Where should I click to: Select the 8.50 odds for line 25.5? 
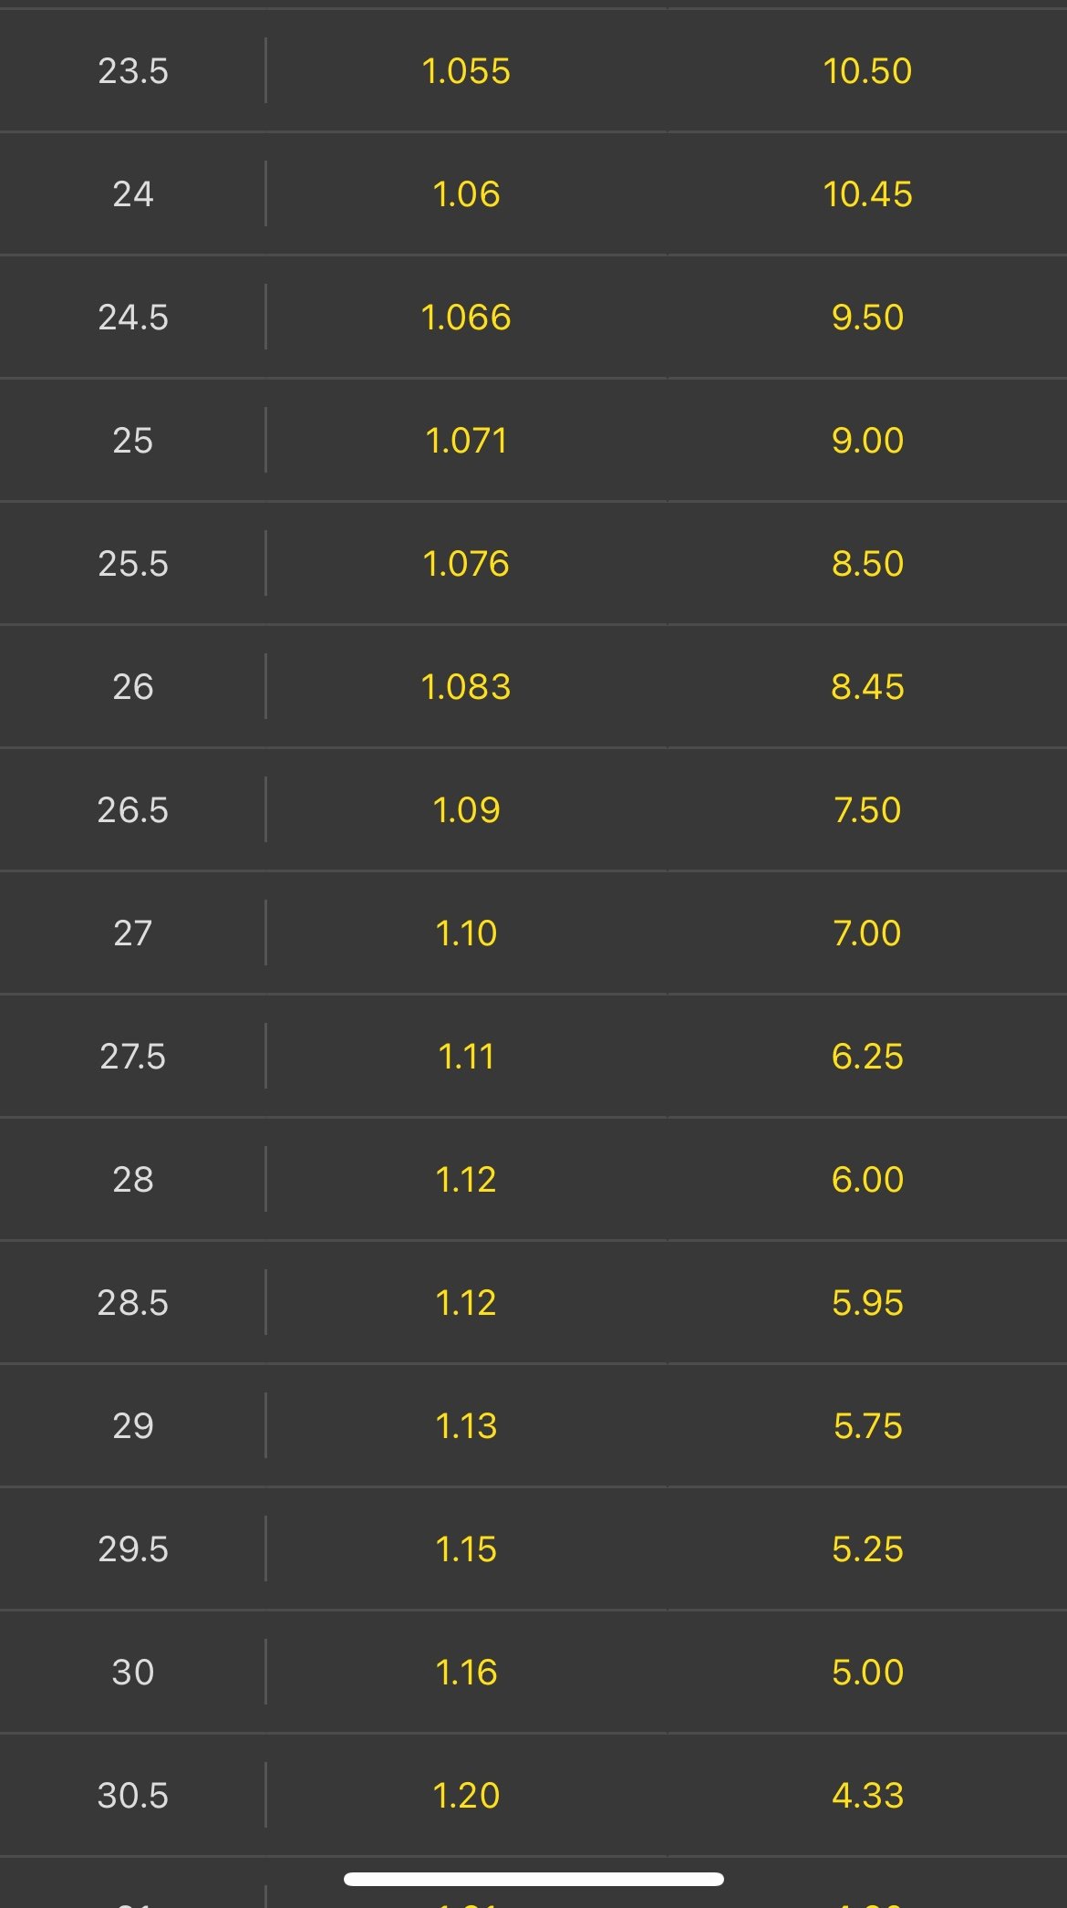tap(866, 564)
